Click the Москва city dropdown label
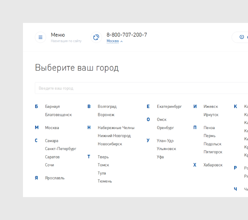The height and width of the screenshot is (220, 248). (x=113, y=41)
